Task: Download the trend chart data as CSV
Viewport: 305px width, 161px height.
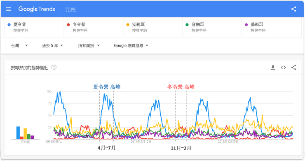Action: (x=273, y=68)
